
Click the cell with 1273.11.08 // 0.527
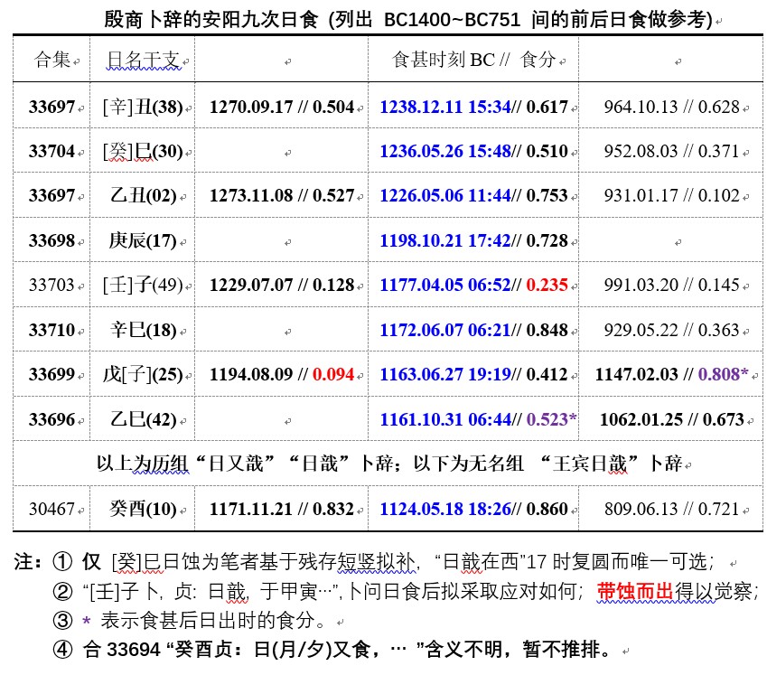click(x=281, y=195)
